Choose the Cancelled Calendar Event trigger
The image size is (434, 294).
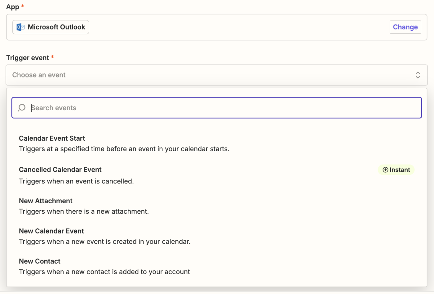click(60, 170)
